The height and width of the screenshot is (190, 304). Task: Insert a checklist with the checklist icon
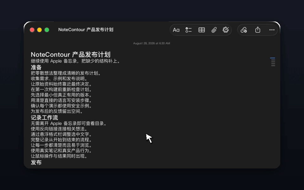pyautogui.click(x=188, y=30)
